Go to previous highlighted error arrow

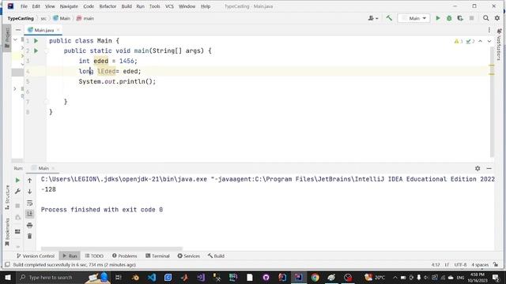[x=480, y=41]
